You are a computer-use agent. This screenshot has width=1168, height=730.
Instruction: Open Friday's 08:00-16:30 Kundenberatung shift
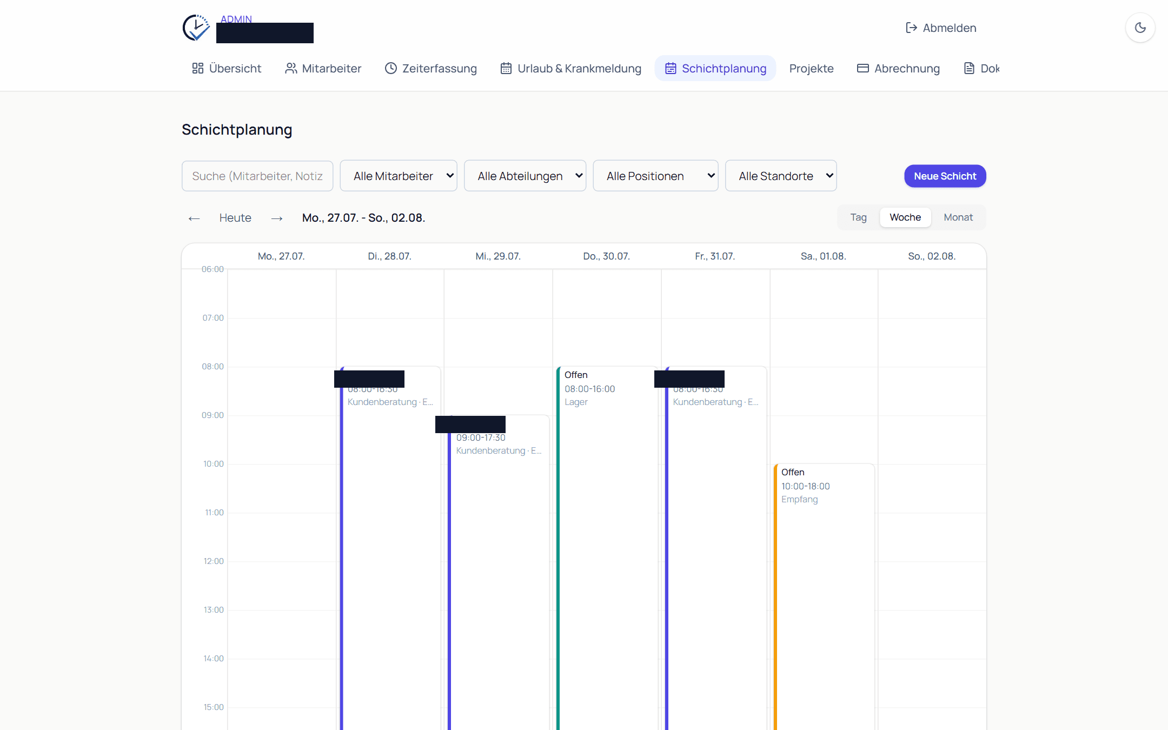715,548
